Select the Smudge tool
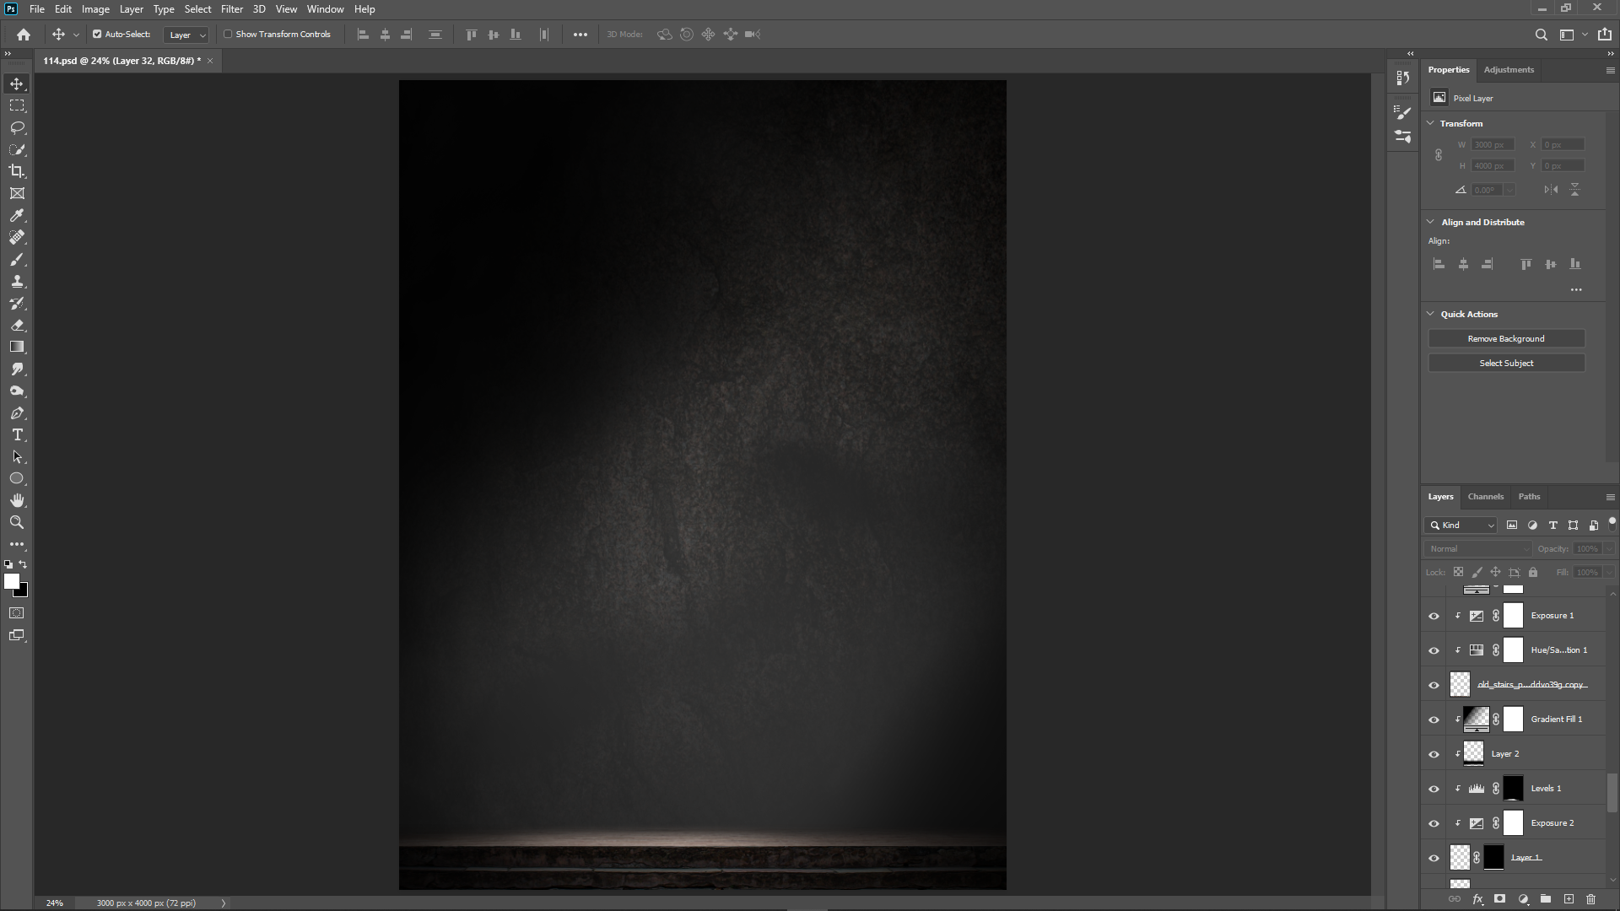Viewport: 1620px width, 911px height. coord(17,369)
